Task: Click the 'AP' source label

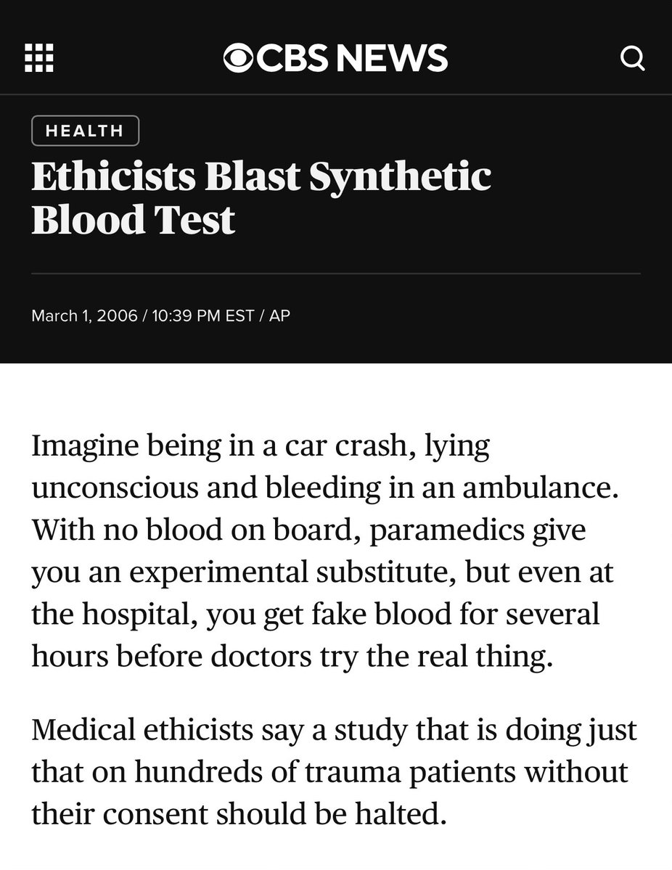Action: [x=279, y=316]
